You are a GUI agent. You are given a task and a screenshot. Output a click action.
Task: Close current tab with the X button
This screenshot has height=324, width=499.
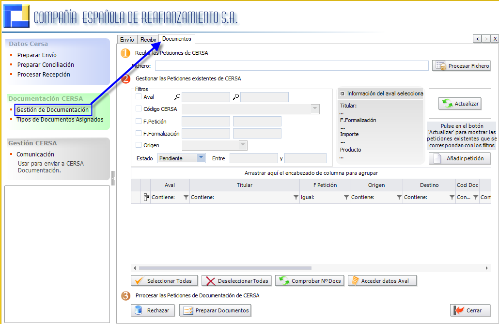495,39
